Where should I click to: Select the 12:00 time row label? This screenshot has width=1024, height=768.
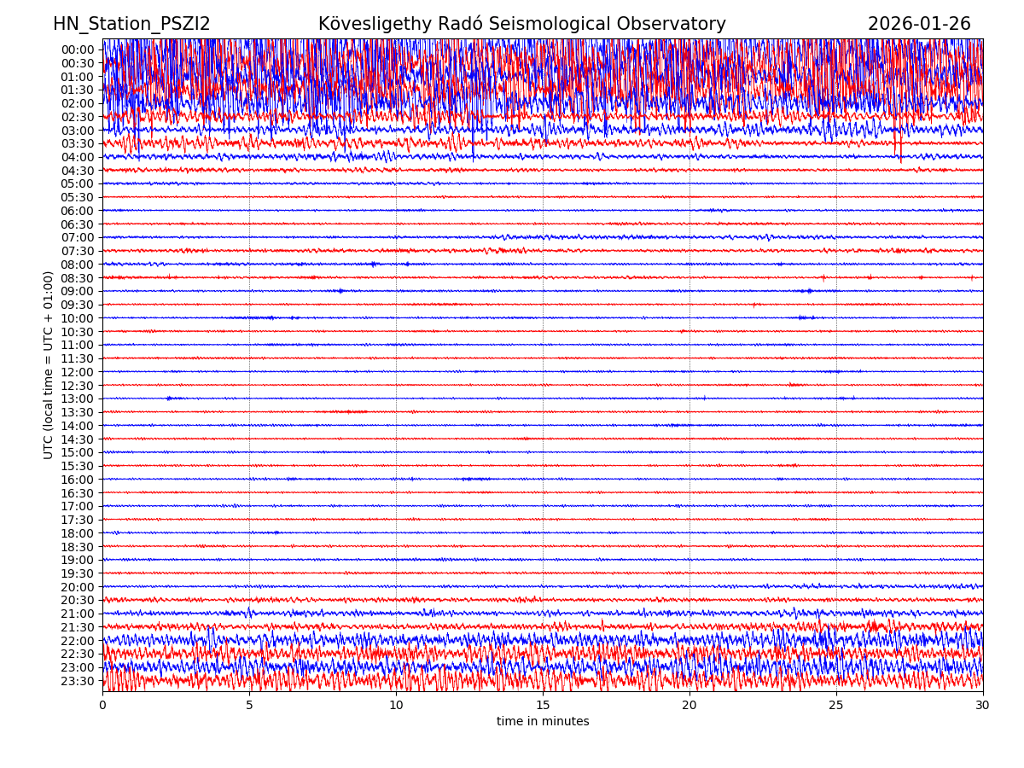tap(77, 372)
